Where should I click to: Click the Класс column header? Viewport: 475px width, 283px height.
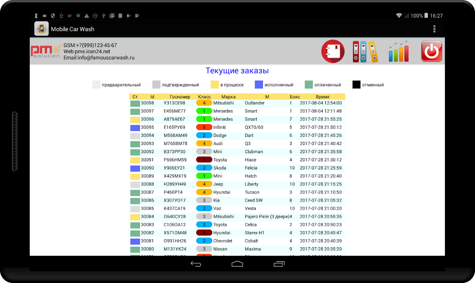tap(204, 97)
